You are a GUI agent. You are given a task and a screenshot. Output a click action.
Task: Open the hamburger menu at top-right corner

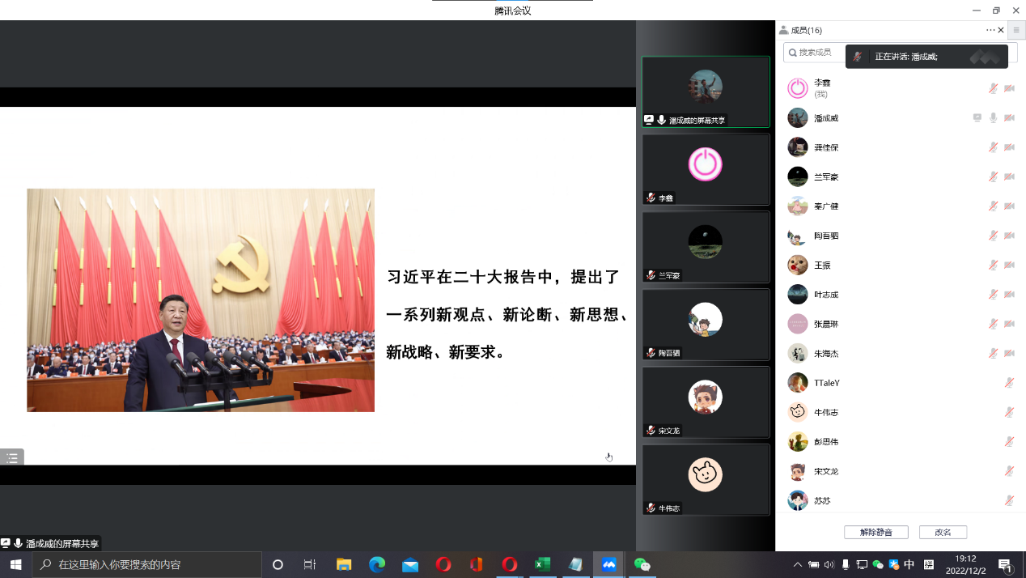(1016, 30)
